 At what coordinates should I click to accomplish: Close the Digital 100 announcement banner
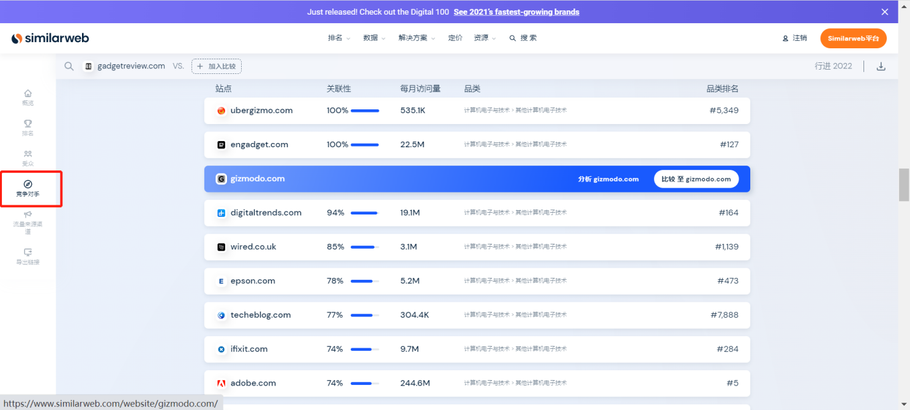tap(885, 12)
